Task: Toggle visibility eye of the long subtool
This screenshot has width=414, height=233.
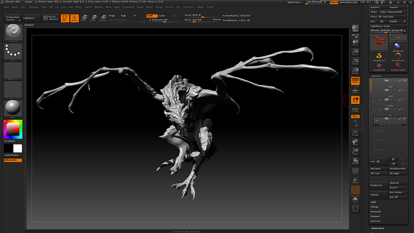Action: click(405, 81)
